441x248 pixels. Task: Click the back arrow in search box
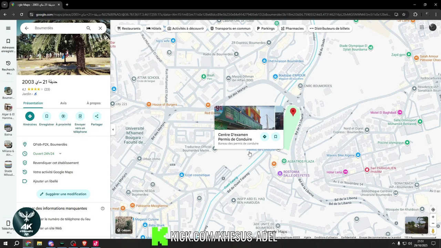pos(27,28)
